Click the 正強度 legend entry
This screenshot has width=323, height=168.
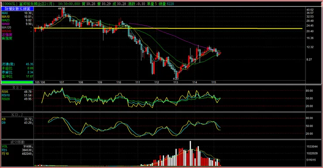[7, 34]
